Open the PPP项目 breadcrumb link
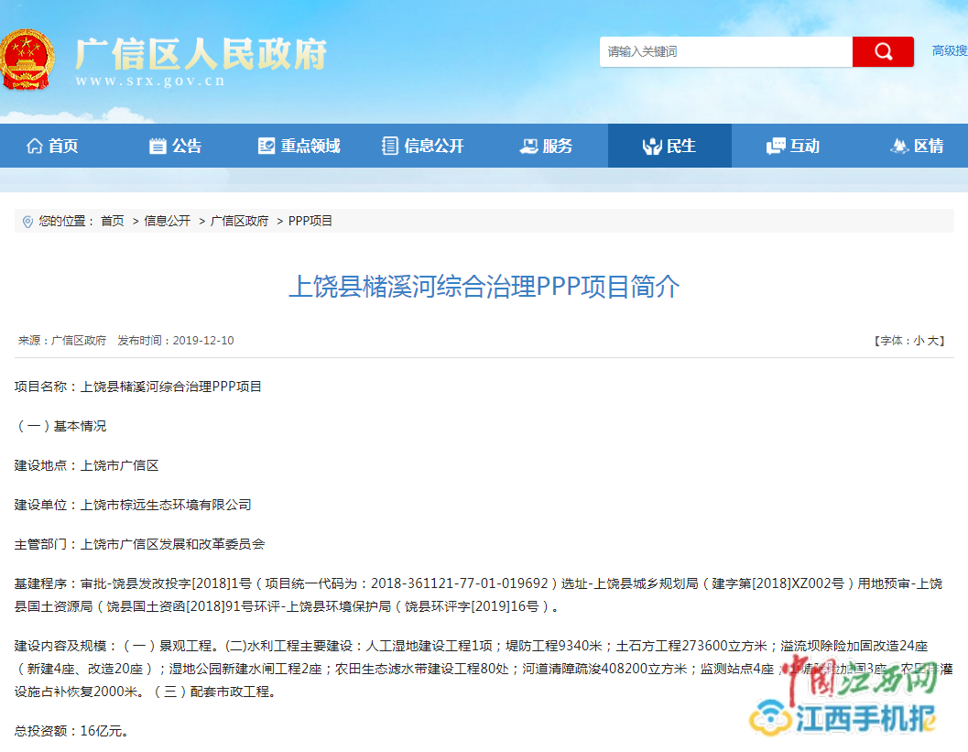 (311, 221)
